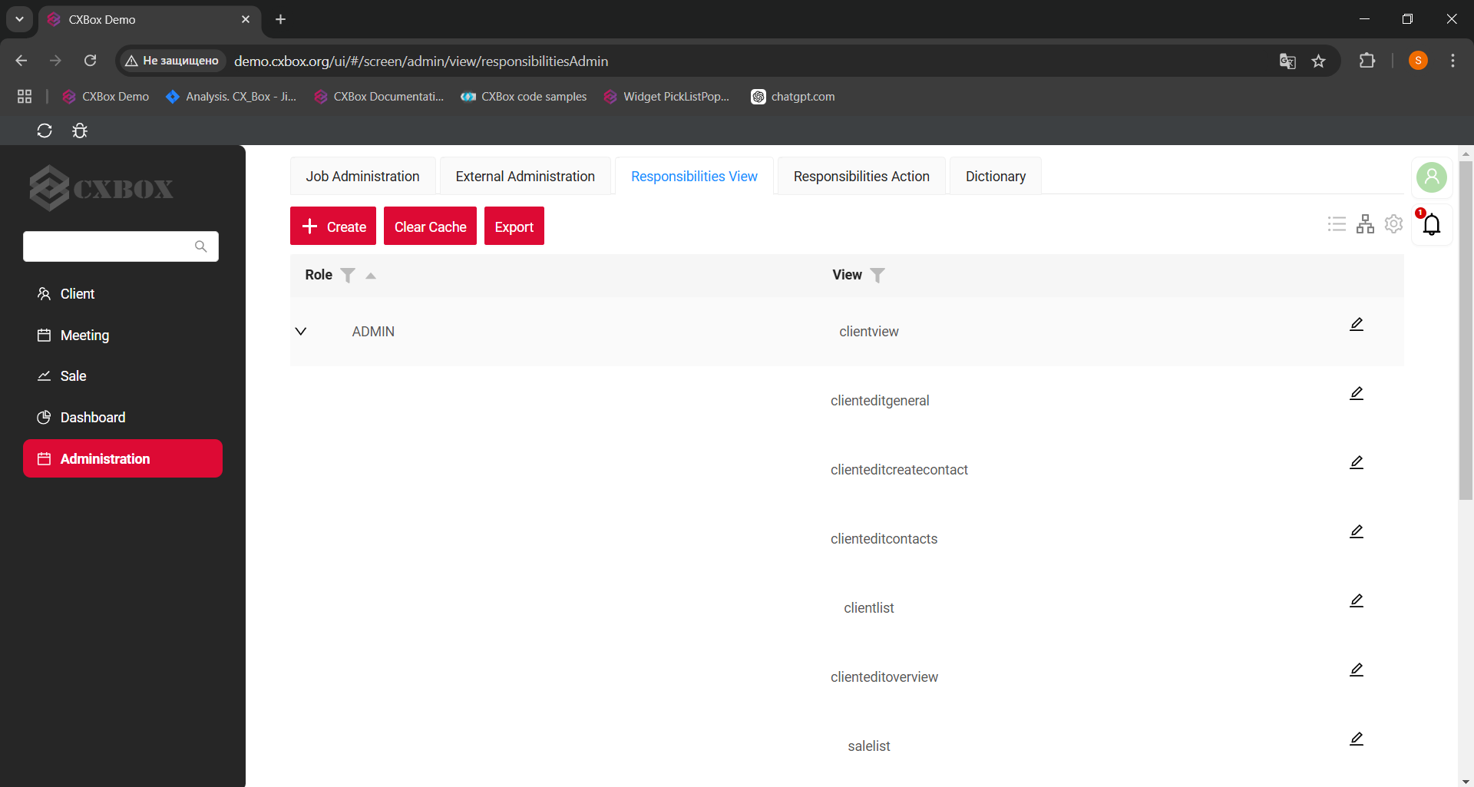Click the translate page icon
Viewport: 1474px width, 787px height.
pyautogui.click(x=1287, y=61)
